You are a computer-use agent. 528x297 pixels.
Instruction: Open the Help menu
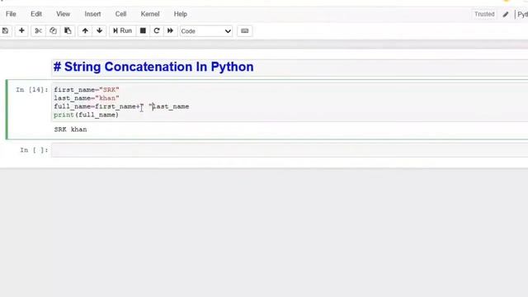[x=180, y=14]
